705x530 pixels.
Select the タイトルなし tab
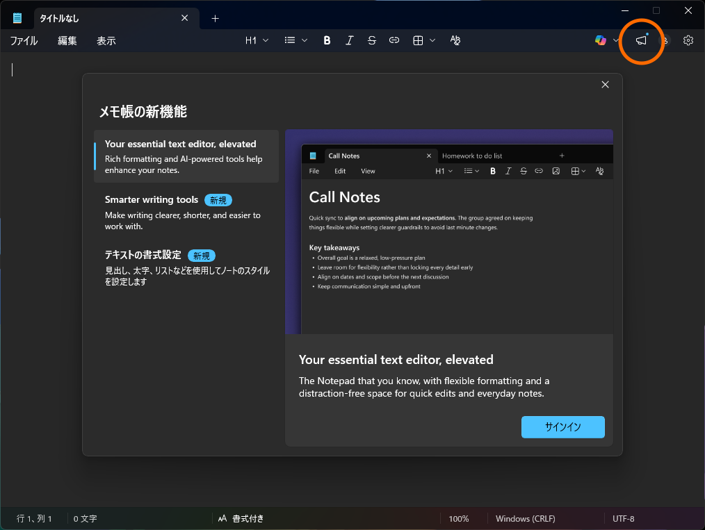point(117,19)
